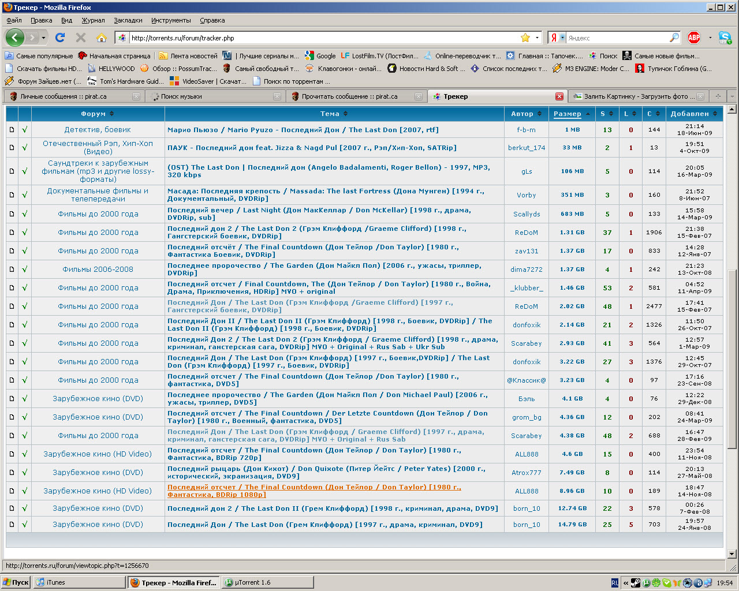
Task: Switch to the 'Поиск музыки' tab
Action: [216, 96]
